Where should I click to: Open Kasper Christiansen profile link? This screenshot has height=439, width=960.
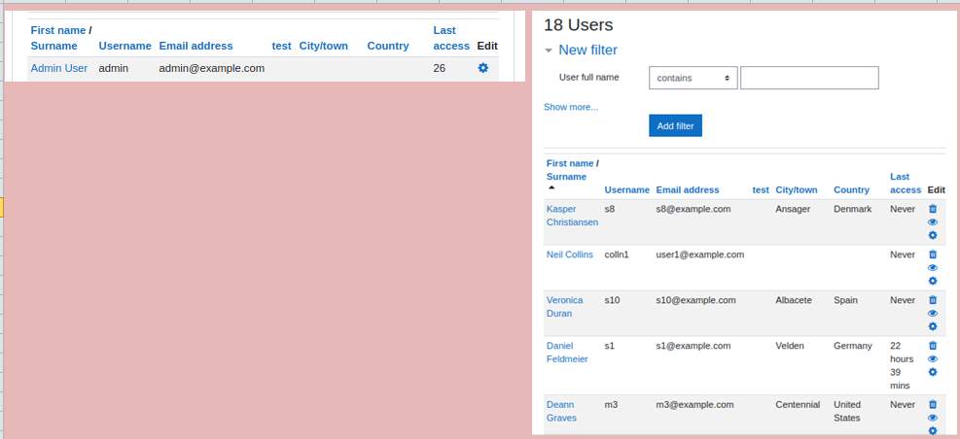click(x=572, y=216)
